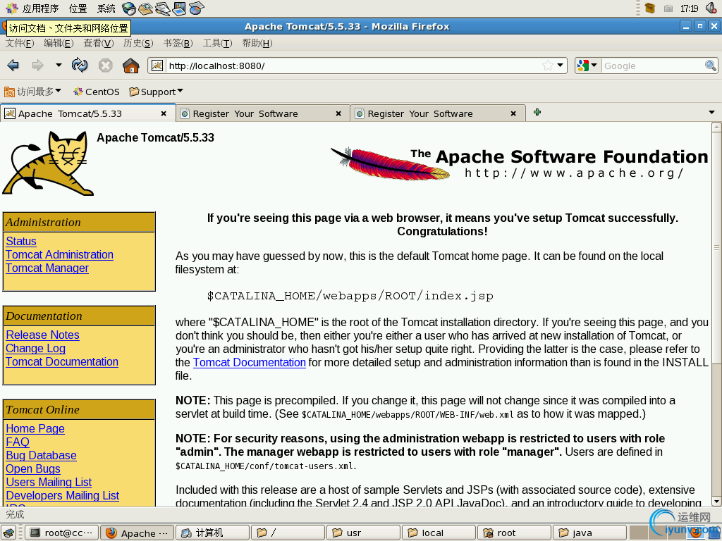This screenshot has height=541, width=722.
Task: Open the Open Bugs link
Action: pos(33,468)
